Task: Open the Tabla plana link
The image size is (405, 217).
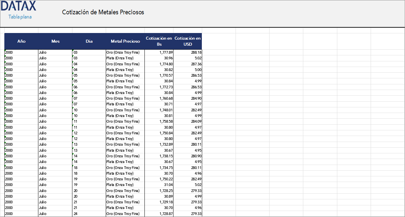Action: coord(20,17)
